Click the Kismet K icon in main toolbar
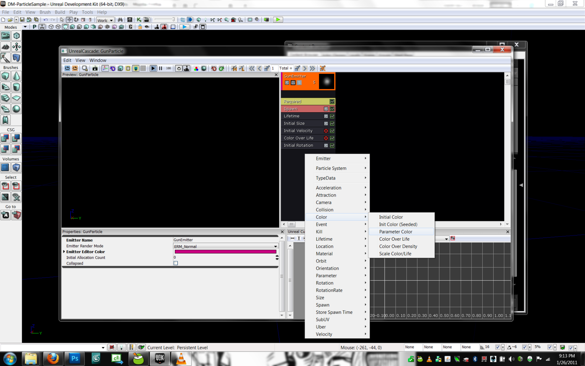 coord(139,20)
